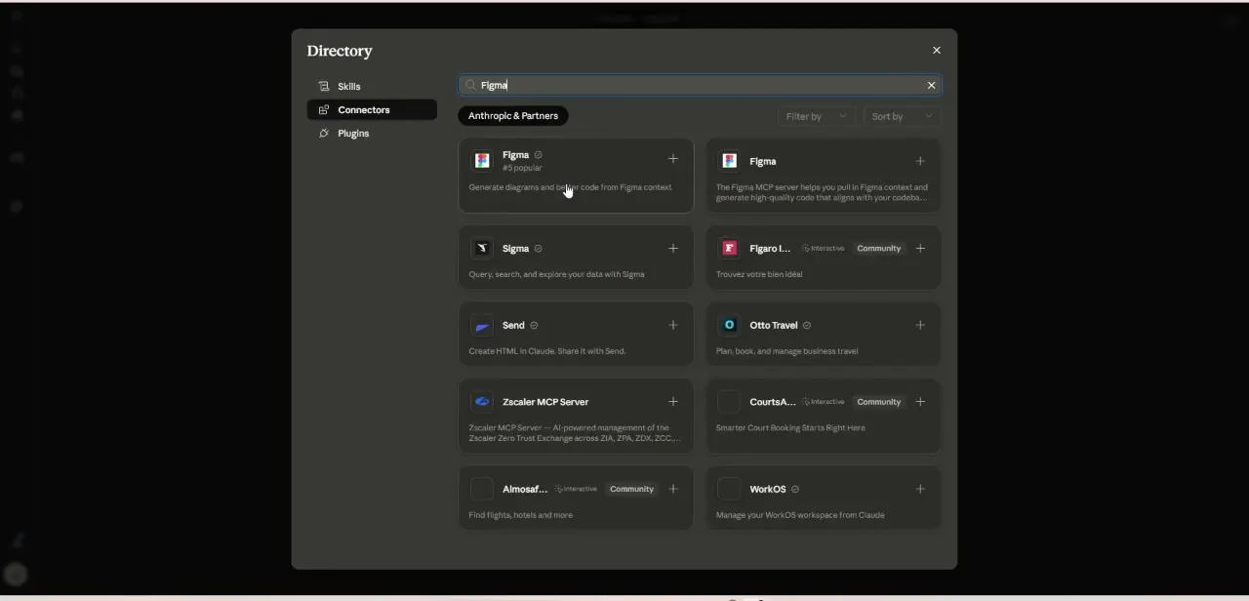Click 'Plan, book, and manage business travel'

[x=787, y=351]
